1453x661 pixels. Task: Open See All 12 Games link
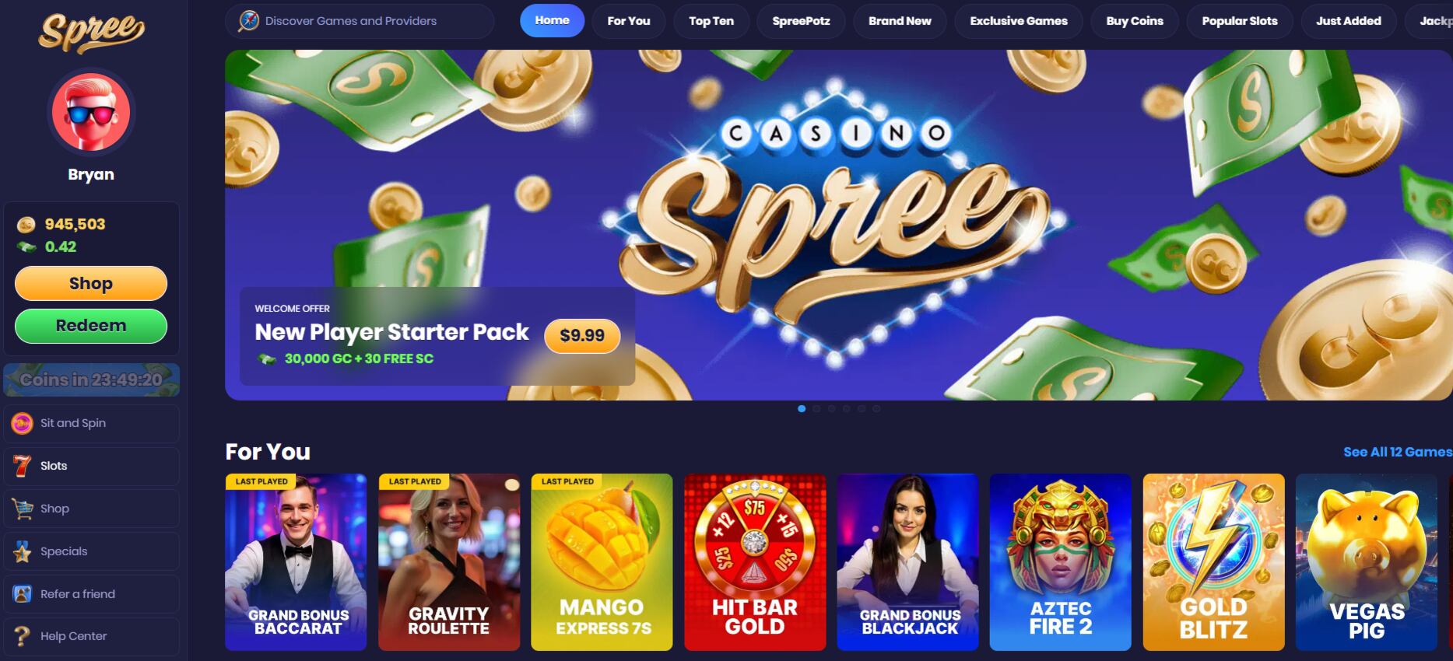click(1397, 452)
